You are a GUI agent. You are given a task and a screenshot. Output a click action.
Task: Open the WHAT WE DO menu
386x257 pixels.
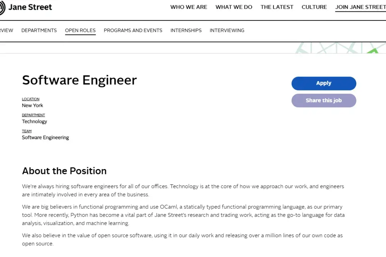click(x=234, y=7)
